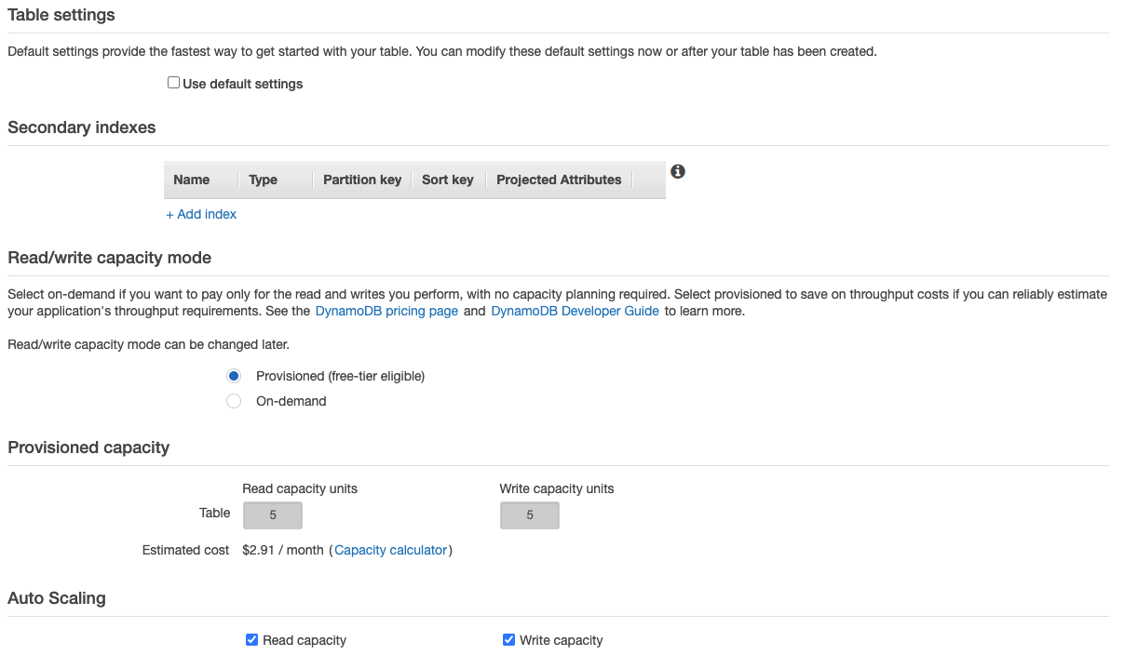
Task: Click the Read capacity units input field
Action: [x=273, y=515]
